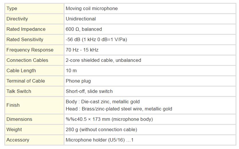Click the Connection Cables label
The image size is (239, 149).
click(x=27, y=60)
